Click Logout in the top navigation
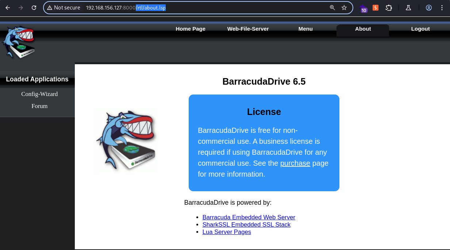The image size is (450, 250). [x=420, y=29]
